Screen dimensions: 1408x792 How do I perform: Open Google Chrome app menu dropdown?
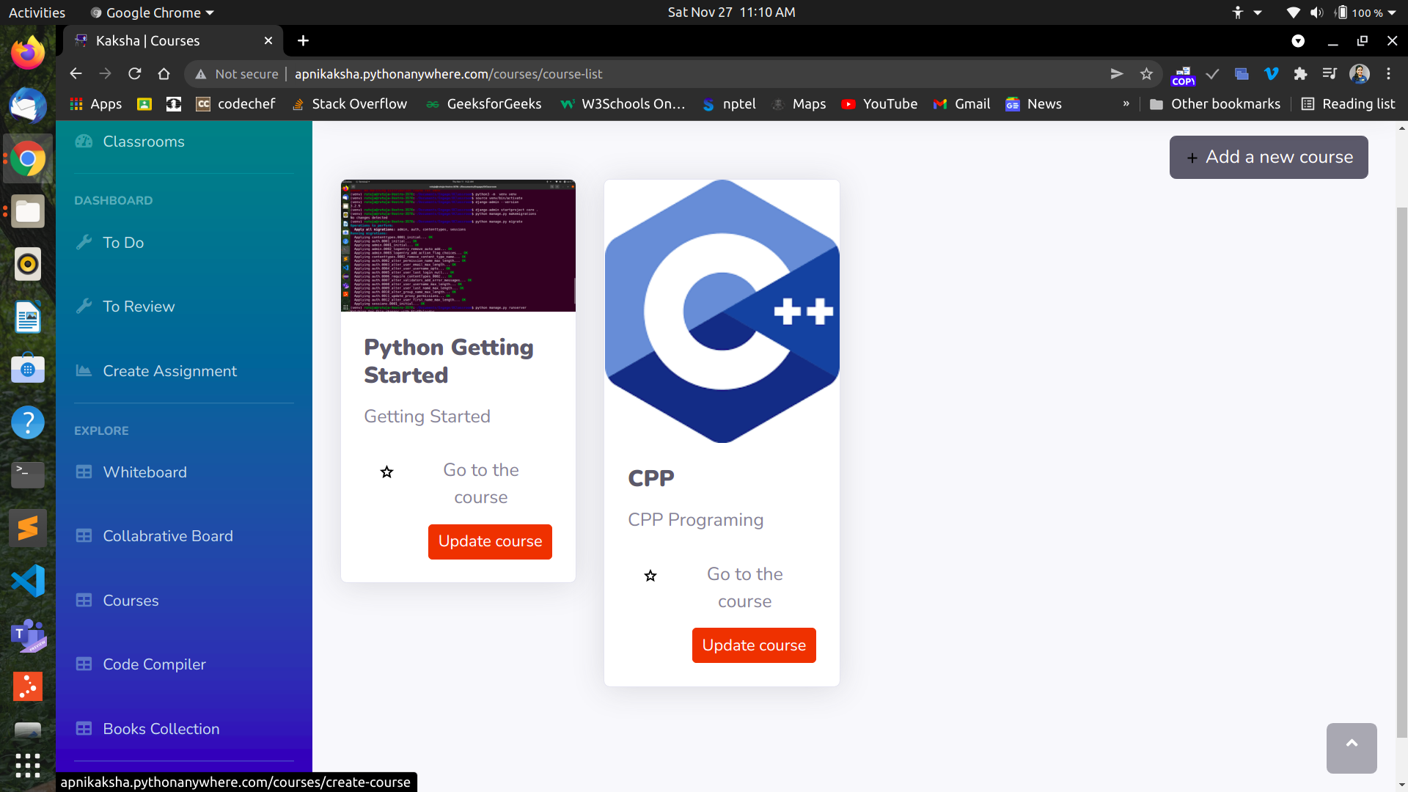(x=153, y=12)
